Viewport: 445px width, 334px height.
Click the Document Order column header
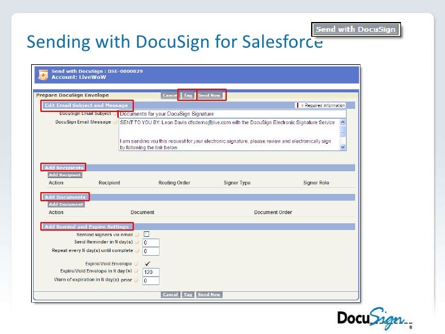point(273,212)
